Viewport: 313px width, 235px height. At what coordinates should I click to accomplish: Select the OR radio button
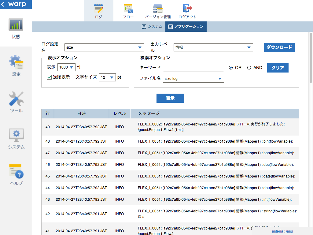coord(231,68)
